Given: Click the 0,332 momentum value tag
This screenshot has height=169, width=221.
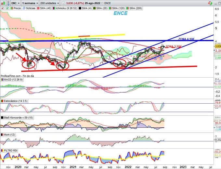Looking at the screenshot, I should coord(218,139).
